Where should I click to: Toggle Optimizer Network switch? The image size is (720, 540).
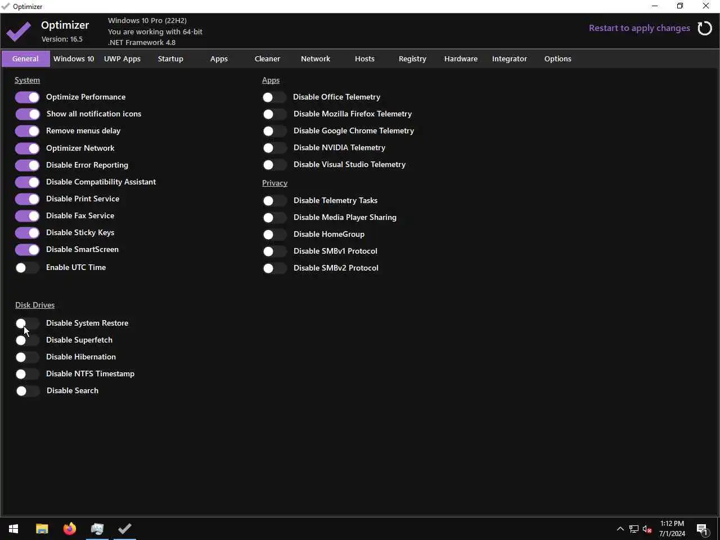tap(27, 148)
